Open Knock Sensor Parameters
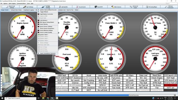 point(48,28)
